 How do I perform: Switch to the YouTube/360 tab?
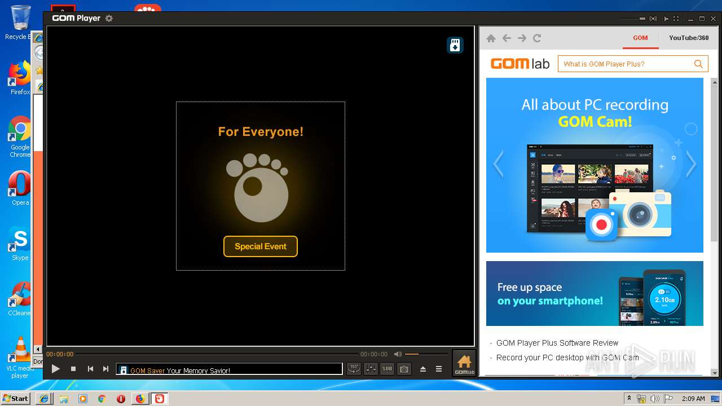689,38
